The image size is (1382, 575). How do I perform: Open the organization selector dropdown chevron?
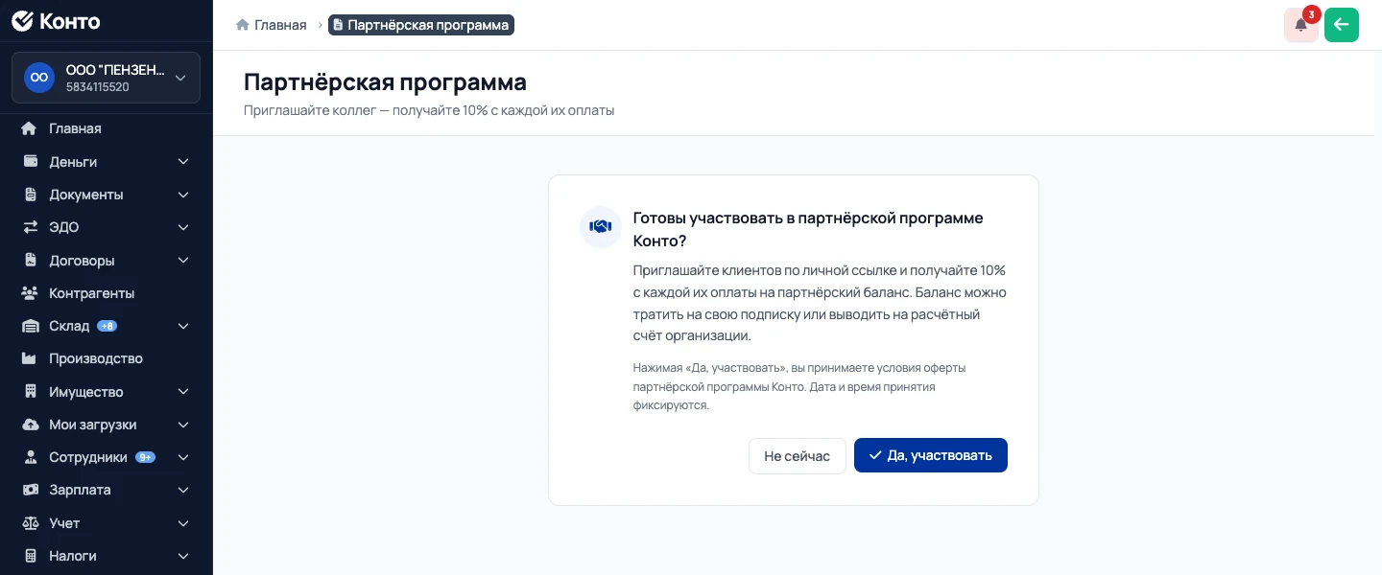pyautogui.click(x=180, y=78)
